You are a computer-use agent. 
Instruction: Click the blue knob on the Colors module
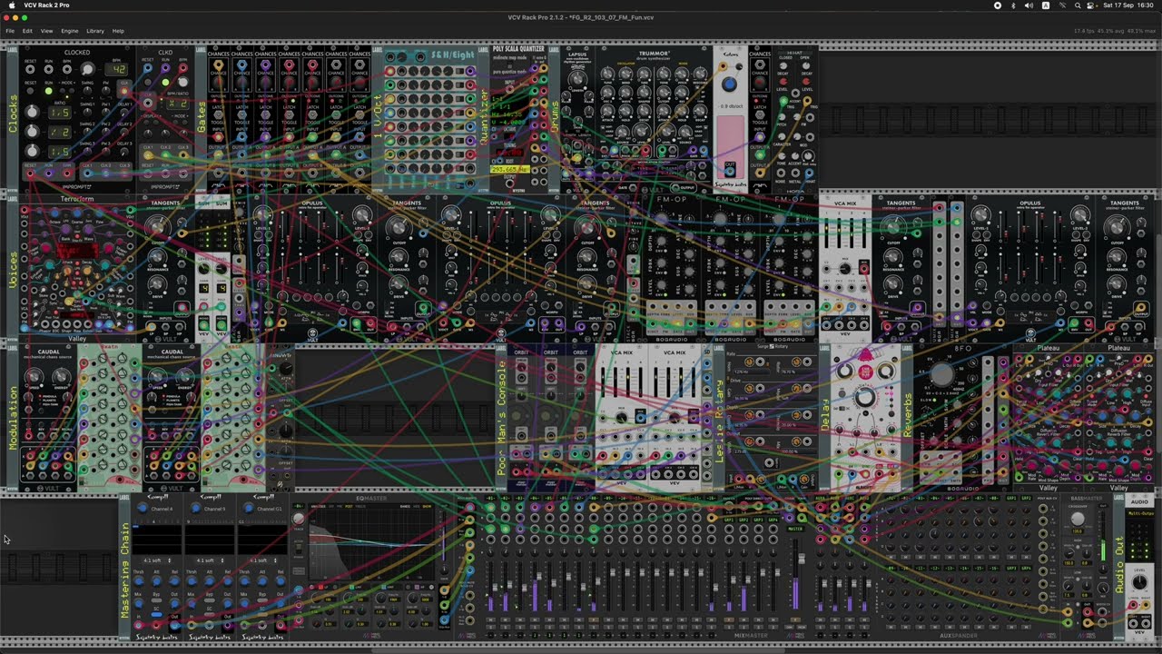729,84
